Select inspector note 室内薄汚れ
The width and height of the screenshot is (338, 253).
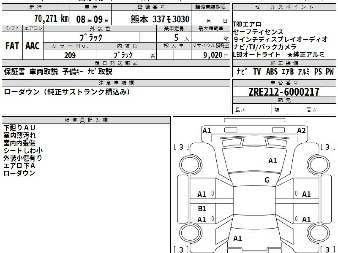pos(20,135)
